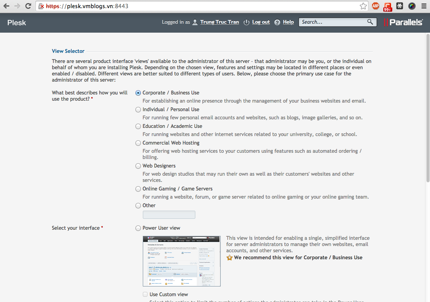Click the search magnifier icon
The height and width of the screenshot is (302, 430).
click(370, 22)
